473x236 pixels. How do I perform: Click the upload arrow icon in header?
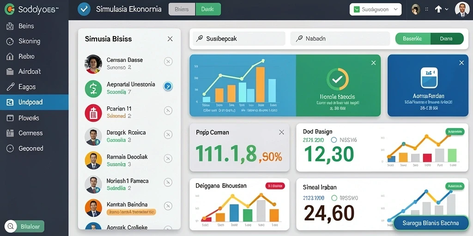(x=438, y=9)
